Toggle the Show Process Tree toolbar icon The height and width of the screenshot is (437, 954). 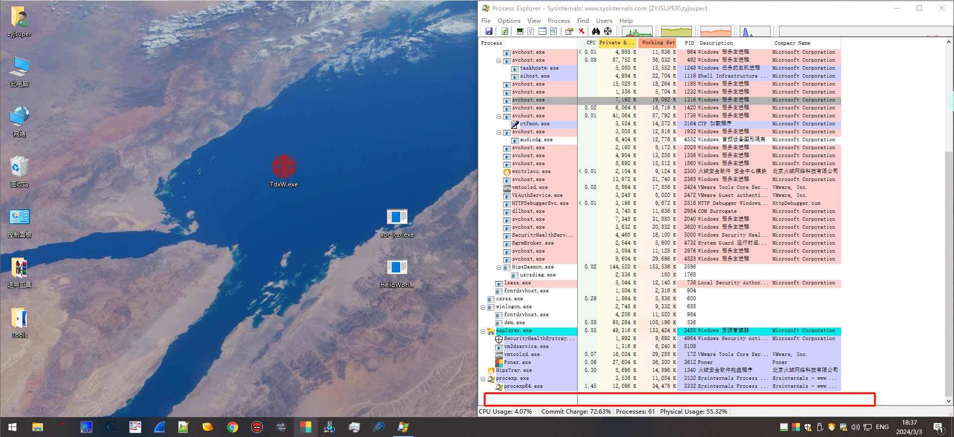click(x=531, y=31)
